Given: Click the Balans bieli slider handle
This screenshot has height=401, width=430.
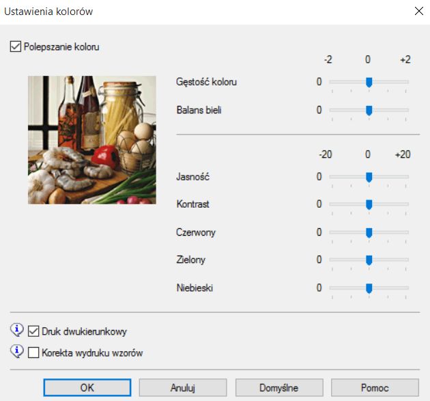Looking at the screenshot, I should click(369, 111).
